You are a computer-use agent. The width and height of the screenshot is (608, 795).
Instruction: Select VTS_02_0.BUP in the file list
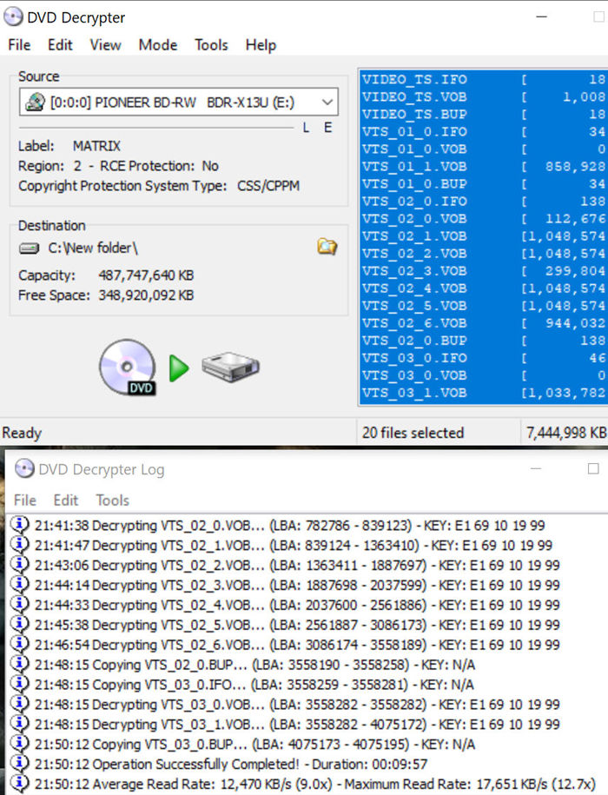[x=484, y=341]
